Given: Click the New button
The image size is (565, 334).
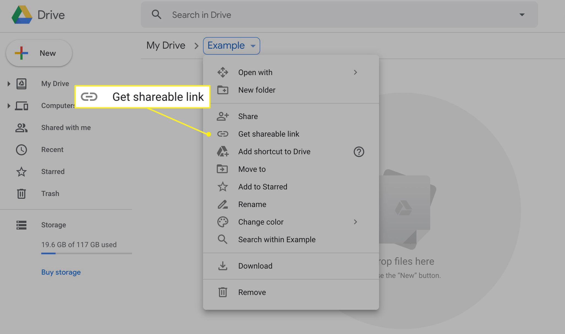Looking at the screenshot, I should coord(39,53).
